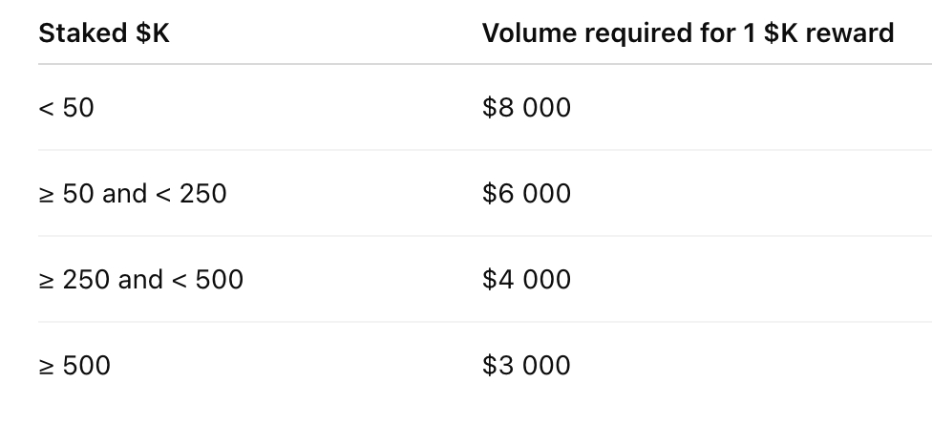Image resolution: width=932 pixels, height=426 pixels.
Task: Click the "< 50" staked tier cell
Action: tap(66, 108)
